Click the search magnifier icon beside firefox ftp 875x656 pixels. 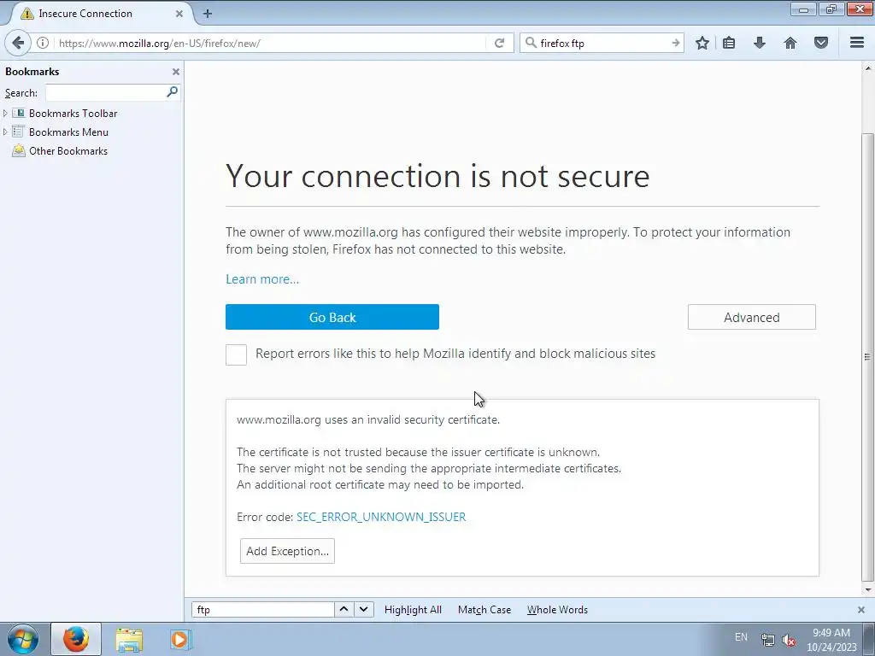[531, 43]
